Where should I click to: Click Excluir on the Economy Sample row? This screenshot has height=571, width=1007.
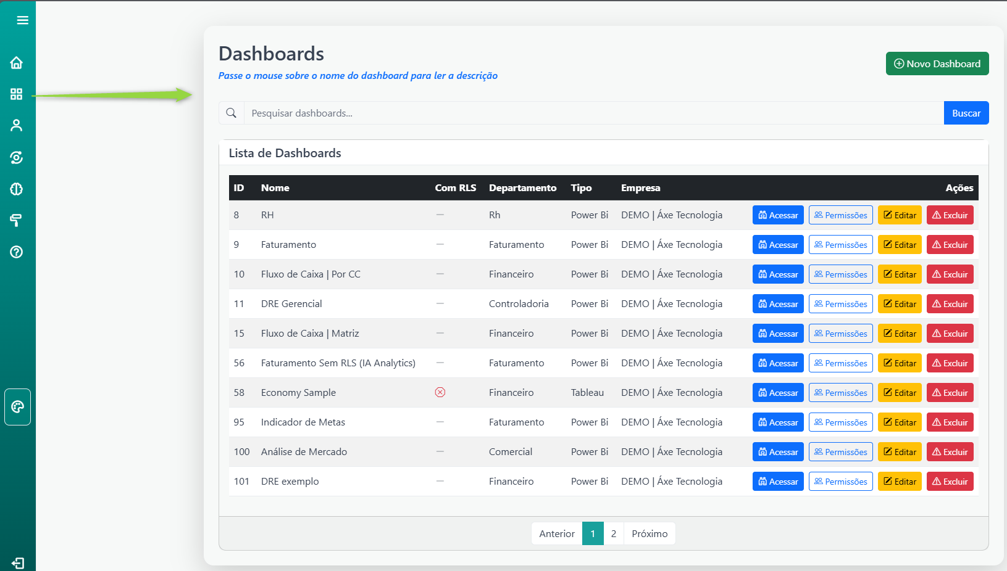tap(950, 392)
